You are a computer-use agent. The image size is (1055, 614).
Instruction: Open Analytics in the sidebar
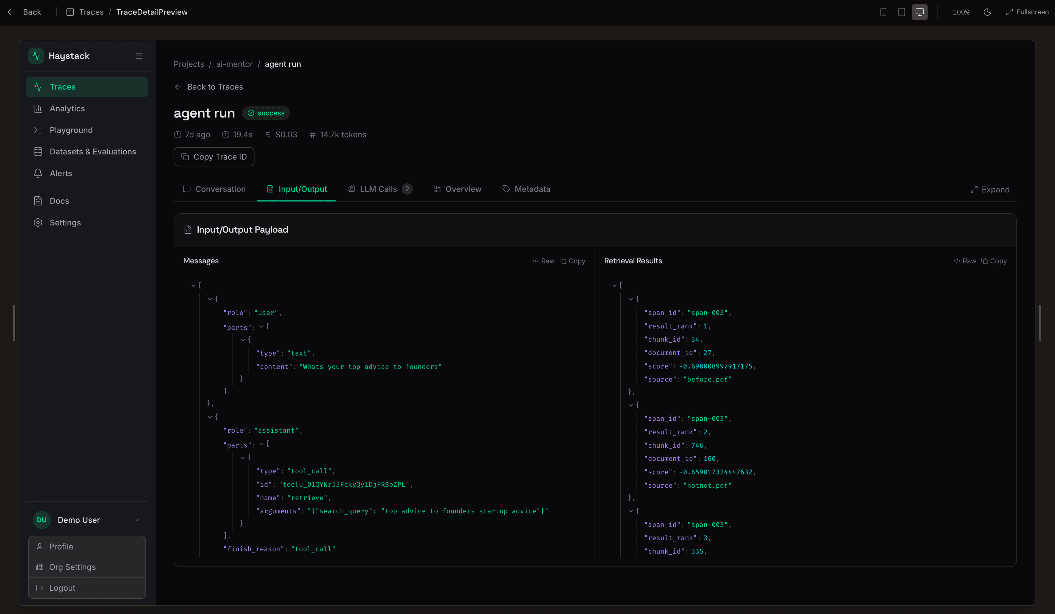click(87, 108)
